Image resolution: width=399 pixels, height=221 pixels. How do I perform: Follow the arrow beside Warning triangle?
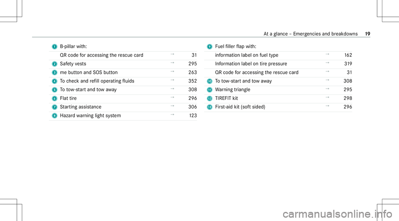coord(328,89)
